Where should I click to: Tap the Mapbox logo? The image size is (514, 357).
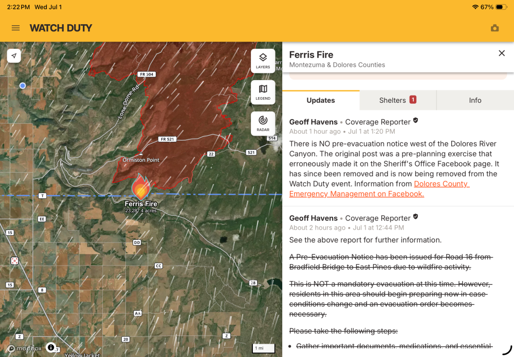click(25, 348)
